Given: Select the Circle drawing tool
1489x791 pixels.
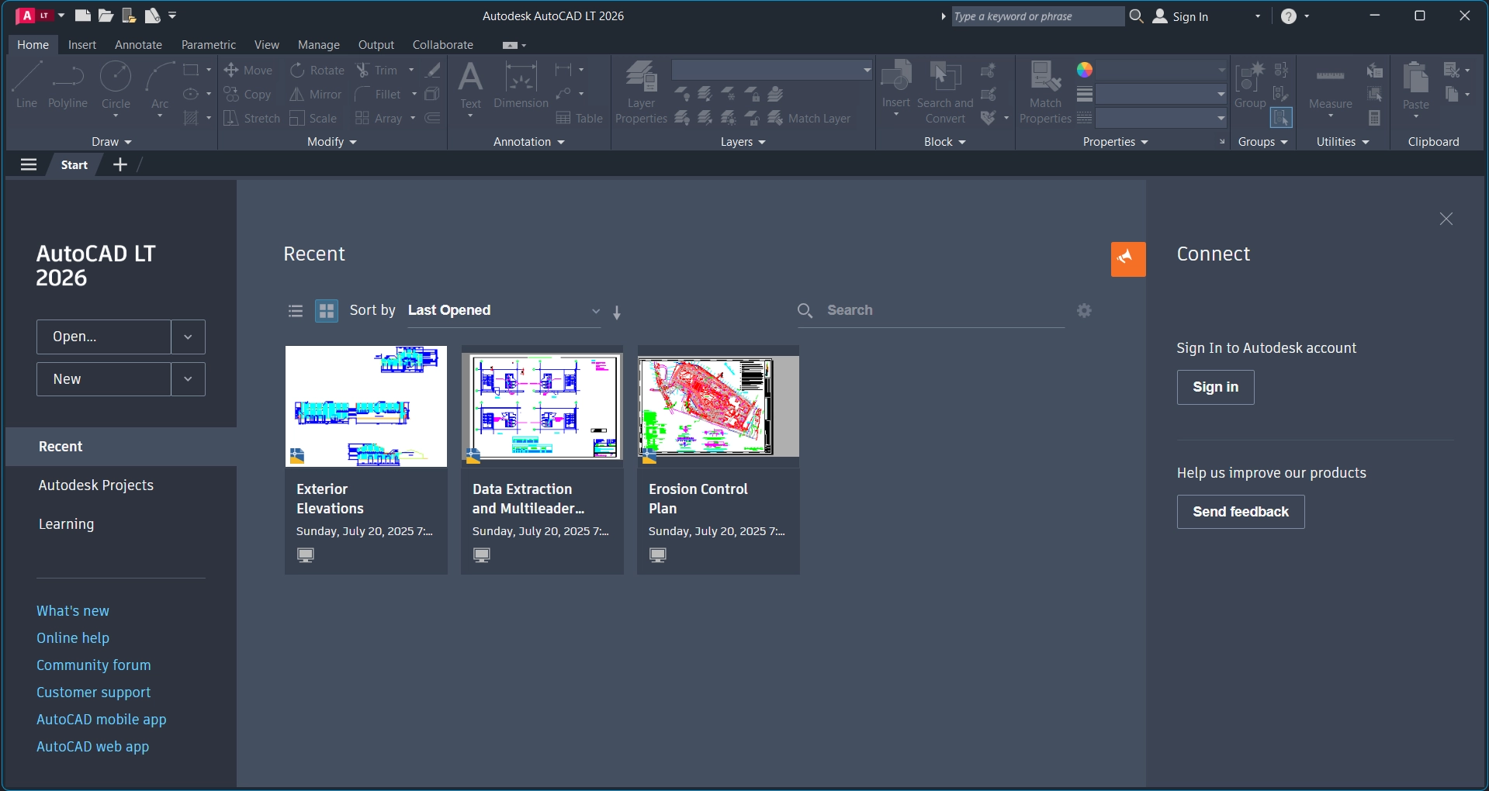Looking at the screenshot, I should [x=116, y=85].
